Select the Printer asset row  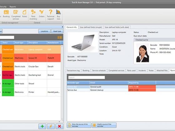[x=30, y=92]
